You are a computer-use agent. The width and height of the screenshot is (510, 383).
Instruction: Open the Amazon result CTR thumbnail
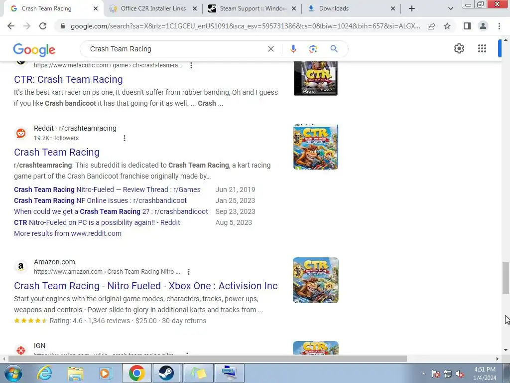[x=315, y=280]
